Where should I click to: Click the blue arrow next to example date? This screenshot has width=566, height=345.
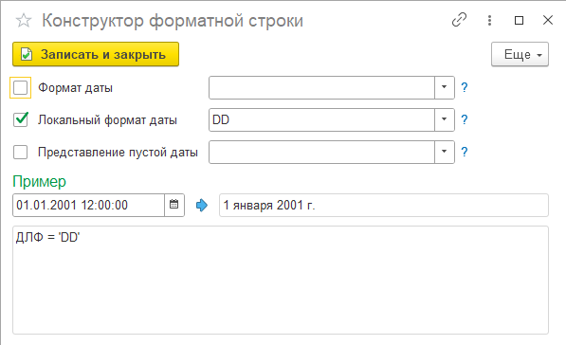coord(202,206)
